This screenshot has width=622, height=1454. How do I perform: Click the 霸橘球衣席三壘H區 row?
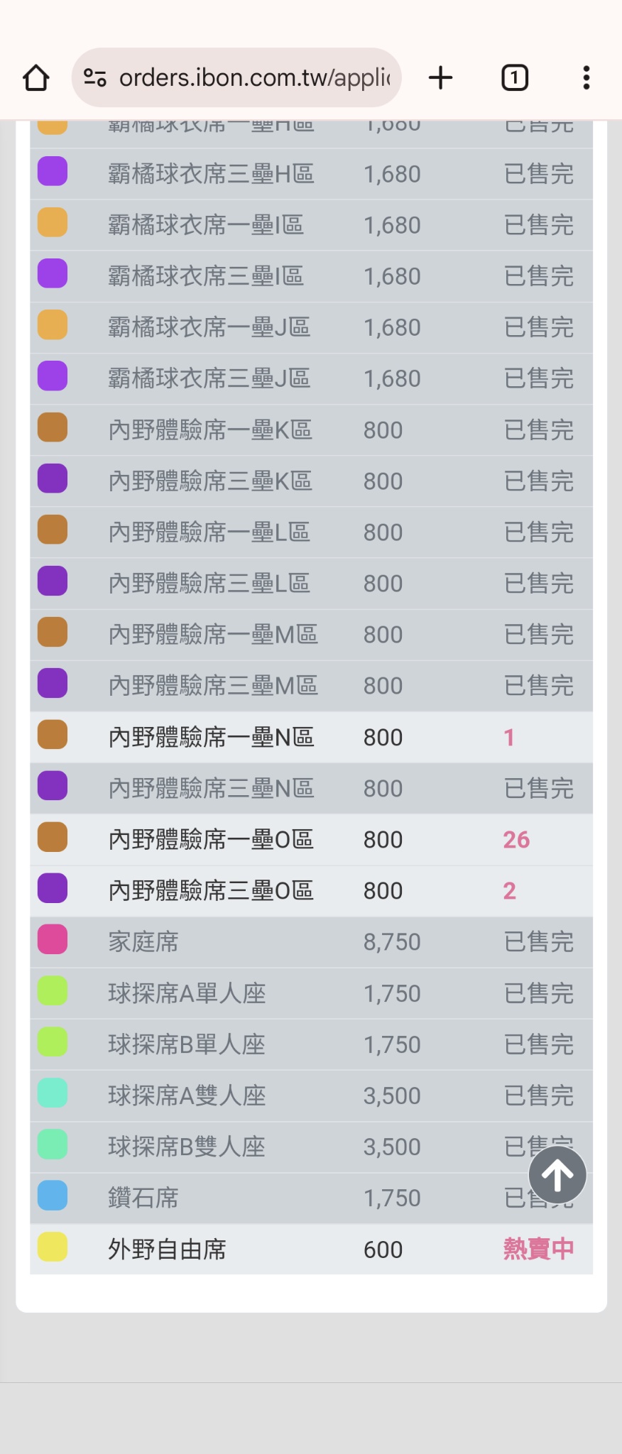(x=311, y=174)
